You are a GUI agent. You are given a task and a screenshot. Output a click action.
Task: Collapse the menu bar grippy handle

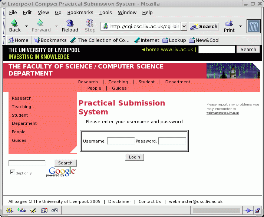click(4, 13)
